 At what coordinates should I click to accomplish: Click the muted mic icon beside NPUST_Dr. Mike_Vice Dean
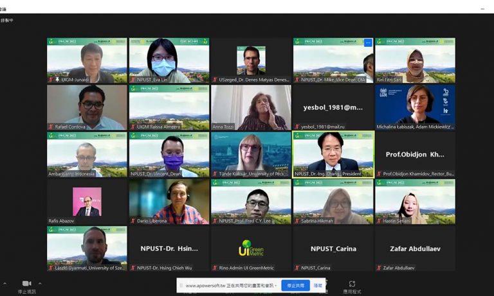tap(297, 80)
